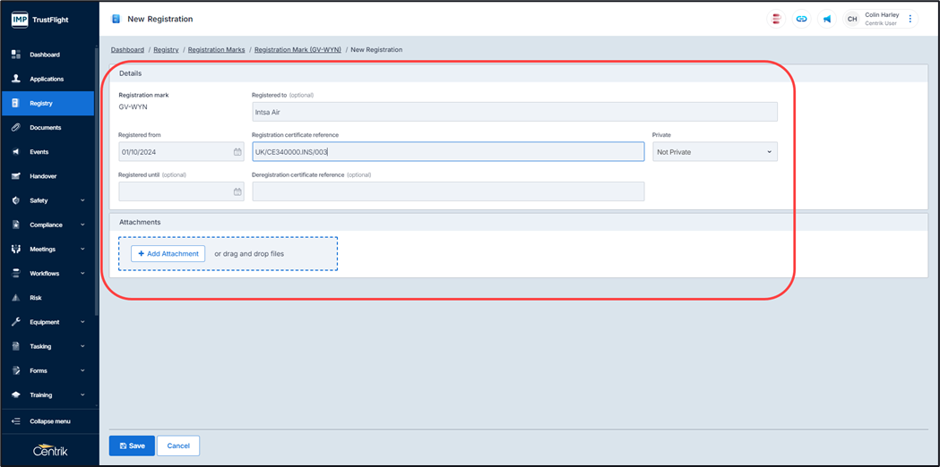Image resolution: width=940 pixels, height=467 pixels.
Task: Click the blue link icon in header
Action: [x=801, y=19]
